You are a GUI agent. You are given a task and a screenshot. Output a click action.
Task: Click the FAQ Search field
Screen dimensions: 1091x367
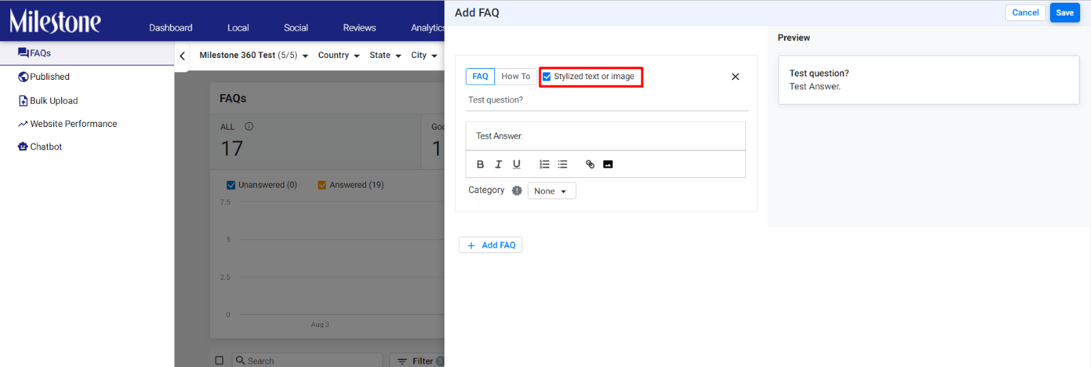click(x=308, y=360)
